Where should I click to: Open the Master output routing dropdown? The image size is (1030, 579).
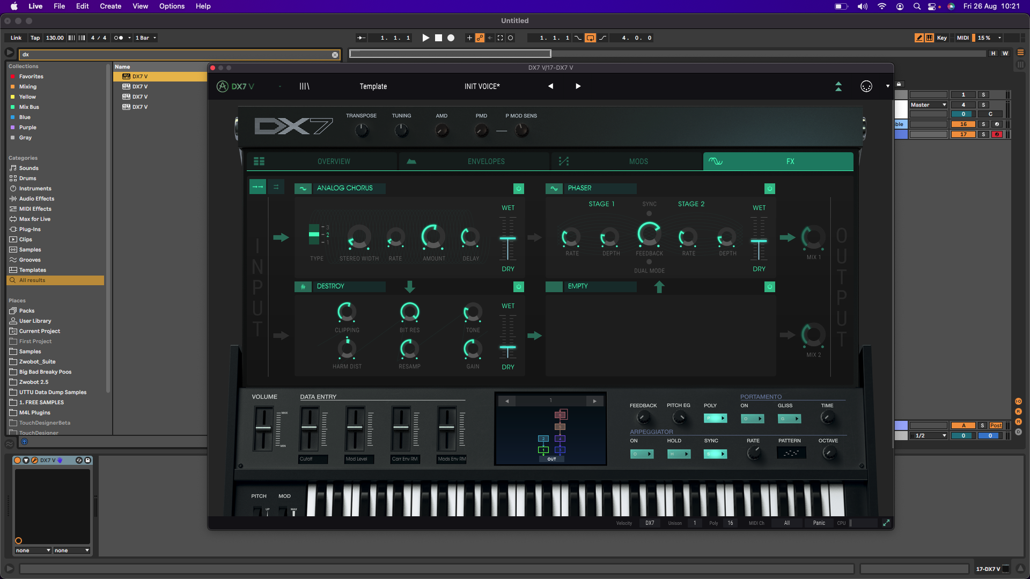(x=928, y=105)
